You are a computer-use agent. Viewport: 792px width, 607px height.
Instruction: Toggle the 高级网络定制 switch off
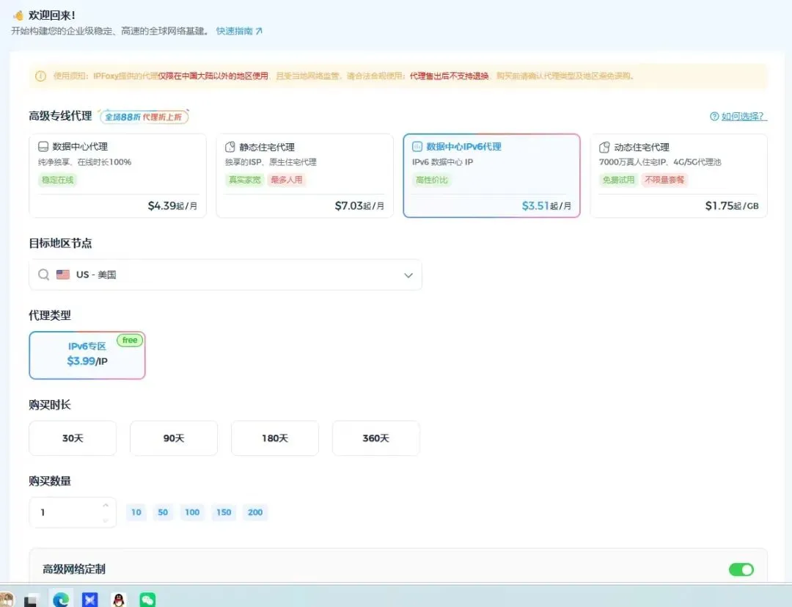coord(741,570)
